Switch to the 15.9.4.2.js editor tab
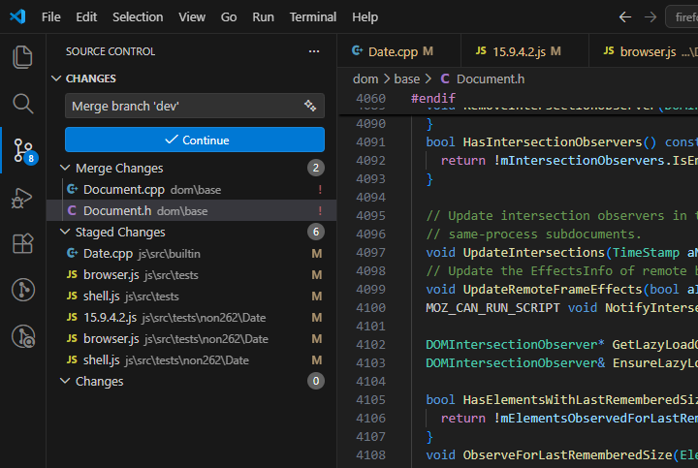The image size is (698, 468). coord(524,51)
